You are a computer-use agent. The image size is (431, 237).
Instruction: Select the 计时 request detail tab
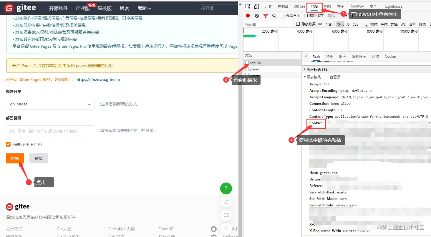(375, 57)
